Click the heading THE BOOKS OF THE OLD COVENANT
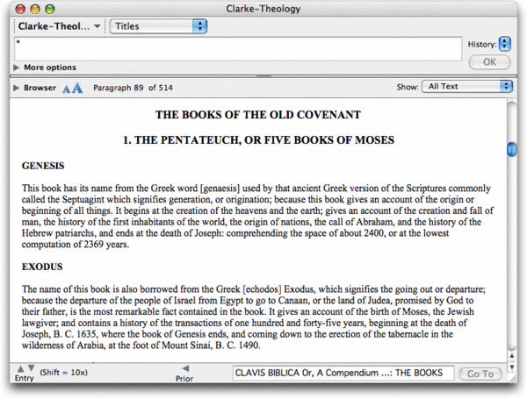 click(257, 115)
